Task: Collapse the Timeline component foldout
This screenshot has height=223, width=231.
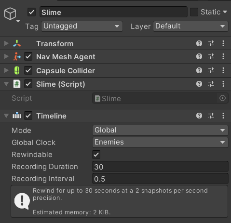Action: click(x=6, y=116)
